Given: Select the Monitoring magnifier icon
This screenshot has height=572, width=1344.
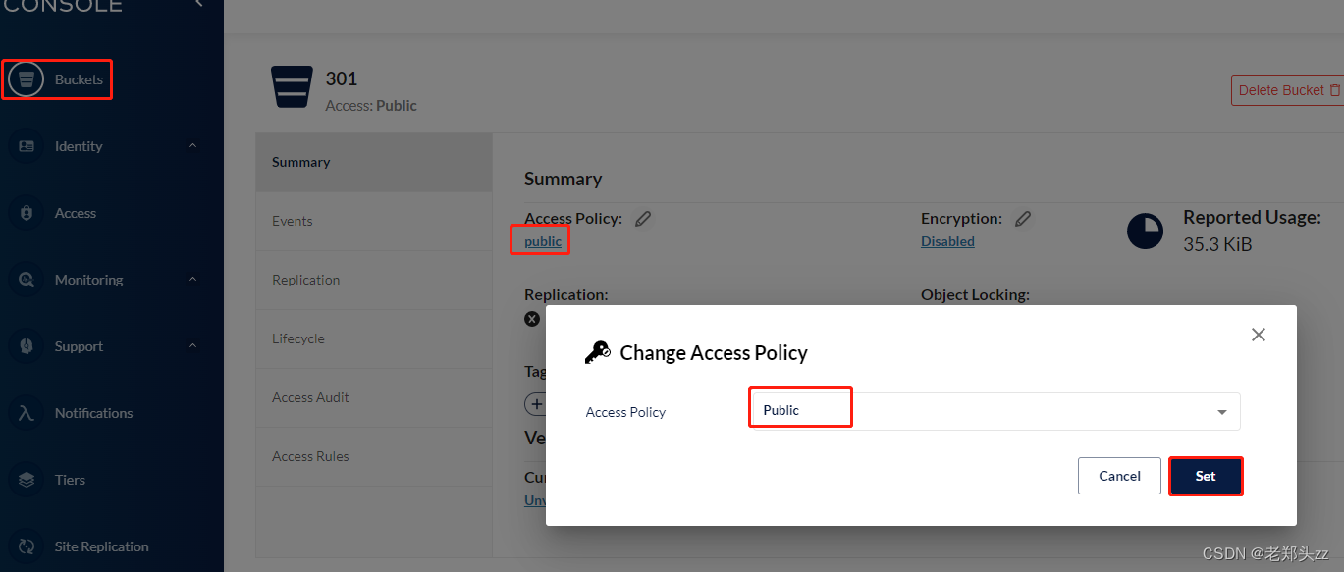Looking at the screenshot, I should point(27,280).
